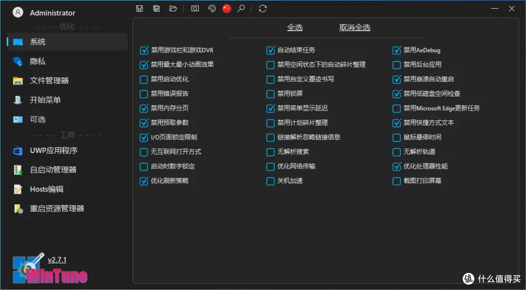
Task: Toggle 优化处理器性能 checkbox
Action: 396,167
